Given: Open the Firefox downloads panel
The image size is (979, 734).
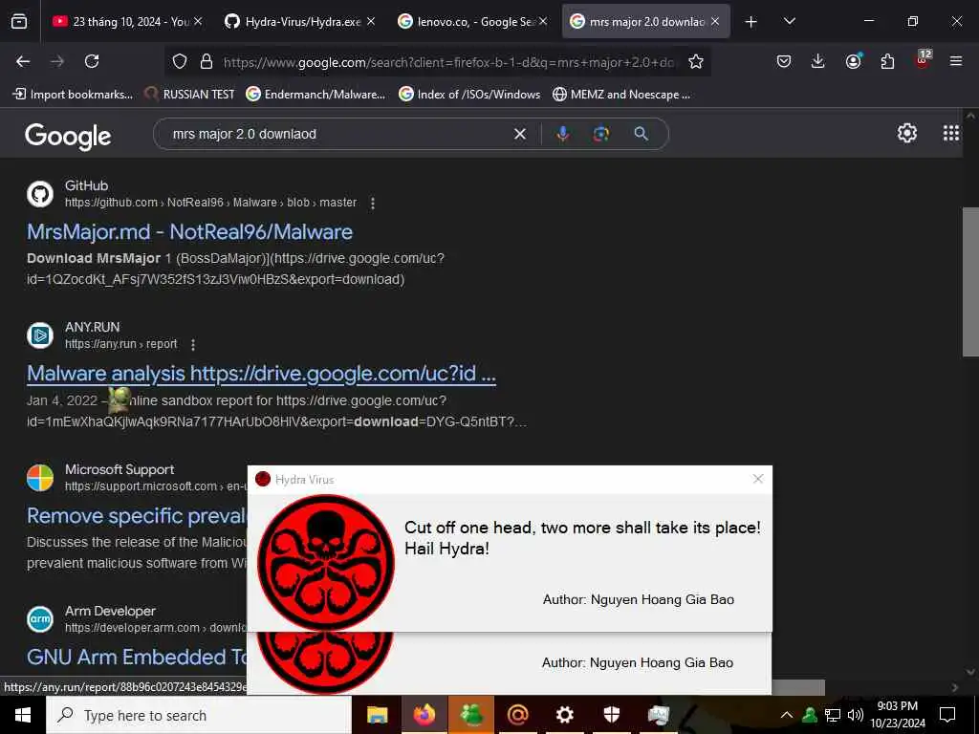Looking at the screenshot, I should click(x=818, y=61).
